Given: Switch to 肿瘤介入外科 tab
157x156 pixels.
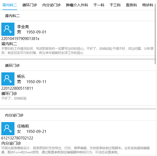Looking at the screenshot, I should tap(77, 5).
